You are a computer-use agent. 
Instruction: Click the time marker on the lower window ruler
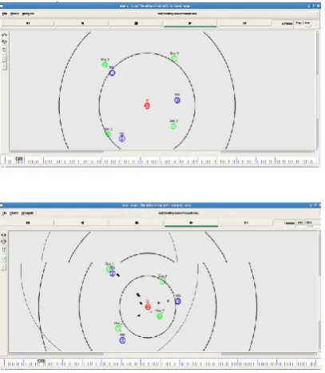[42, 362]
